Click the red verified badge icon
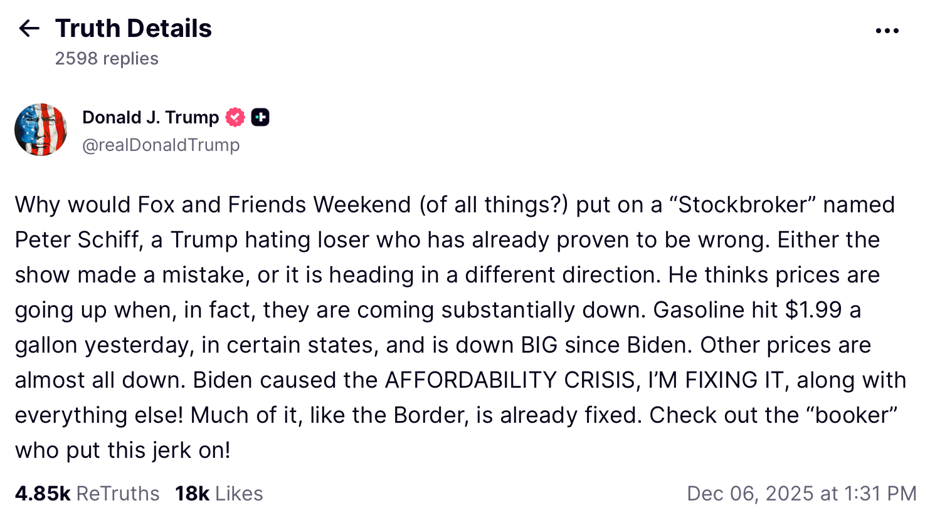The height and width of the screenshot is (518, 930). pyautogui.click(x=235, y=117)
